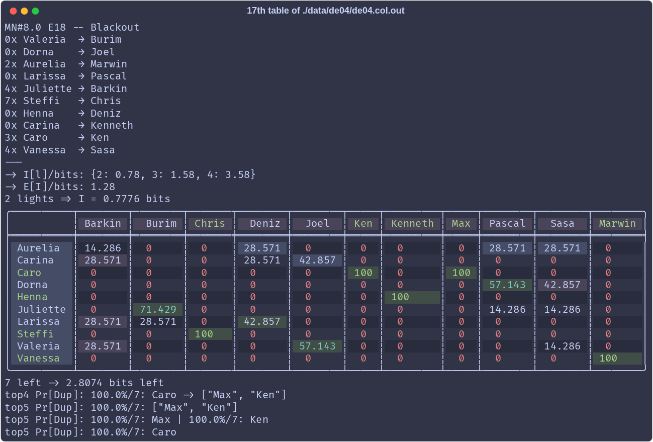The image size is (653, 442).
Task: Click the Sasa column header
Action: (x=563, y=224)
